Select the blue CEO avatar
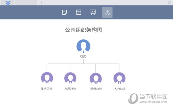This screenshot has width=173, height=109. point(83,46)
